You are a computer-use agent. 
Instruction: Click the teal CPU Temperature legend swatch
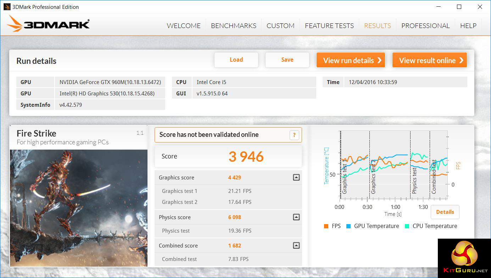click(407, 226)
